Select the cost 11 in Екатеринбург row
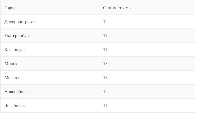197x114 pixels. pos(105,36)
